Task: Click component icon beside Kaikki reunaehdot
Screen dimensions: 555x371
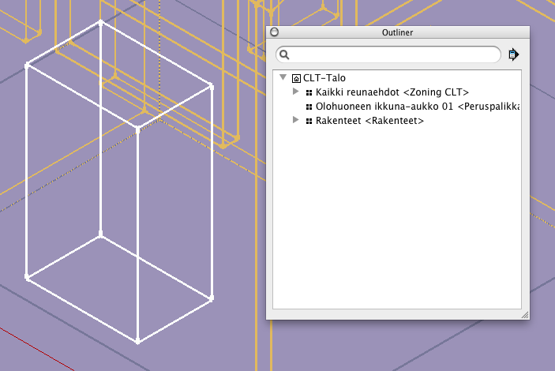Action: point(309,93)
